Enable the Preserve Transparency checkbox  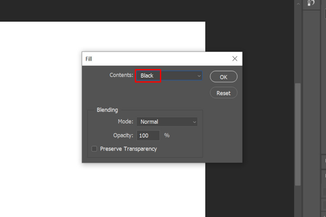click(x=94, y=149)
